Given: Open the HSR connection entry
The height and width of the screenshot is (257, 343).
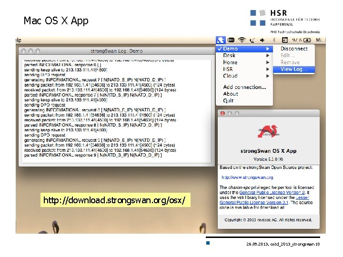Looking at the screenshot, I should 244,69.
